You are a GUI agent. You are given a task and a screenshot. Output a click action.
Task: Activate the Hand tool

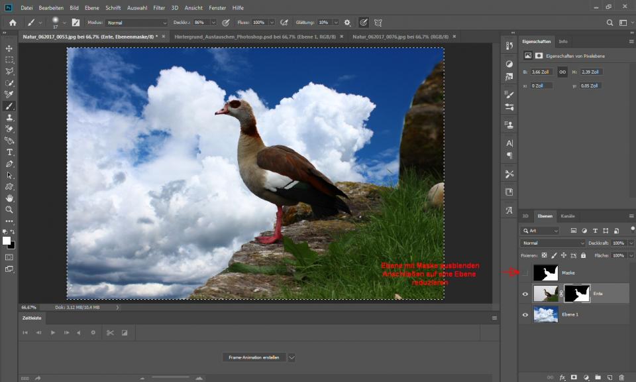pyautogui.click(x=9, y=198)
